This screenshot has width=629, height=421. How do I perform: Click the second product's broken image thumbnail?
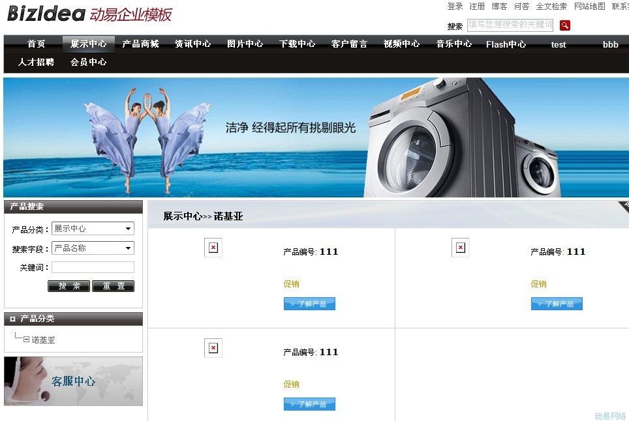461,248
